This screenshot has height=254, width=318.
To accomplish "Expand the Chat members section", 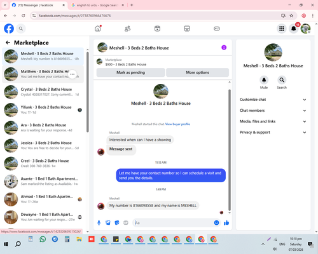I will (273, 110).
